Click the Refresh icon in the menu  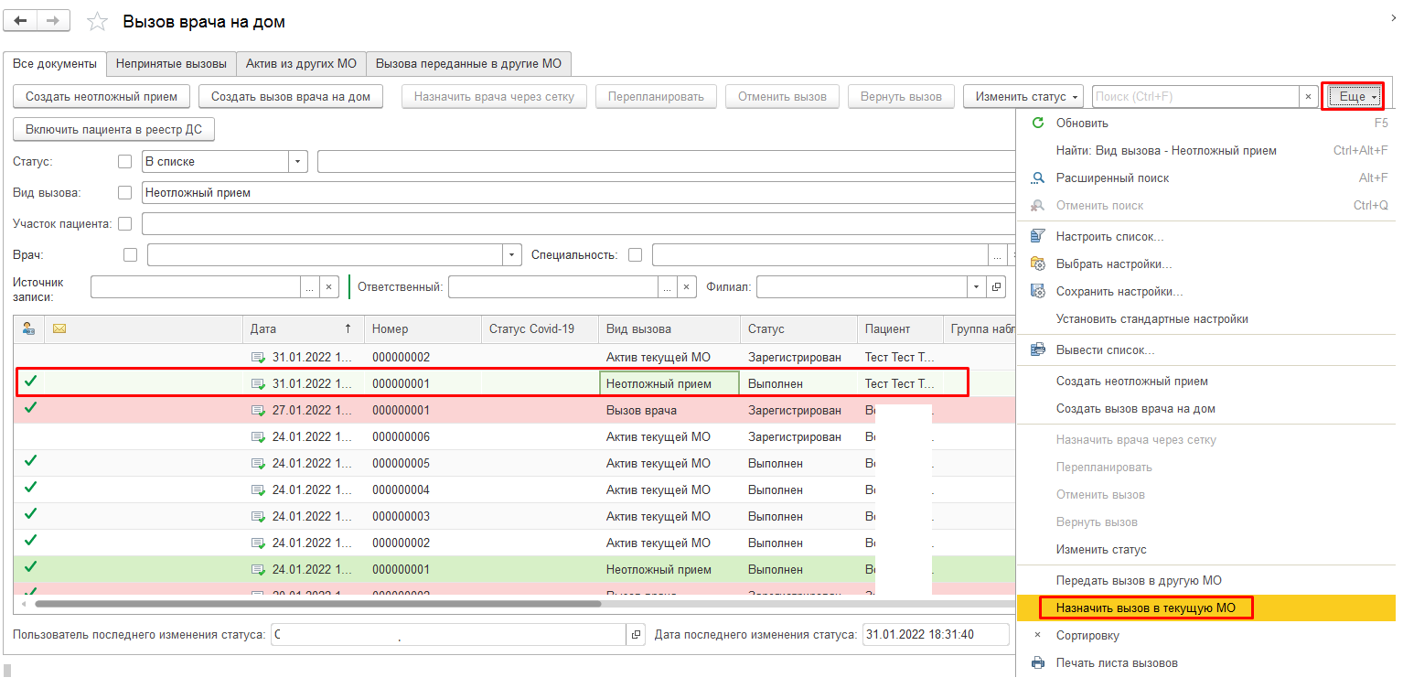click(x=1037, y=123)
